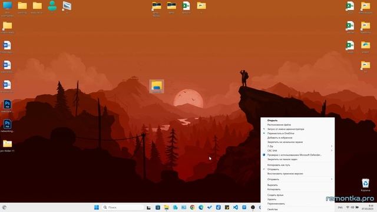The image size is (377, 212).
Task: Expand the 7-Zip submenu arrow
Action: [332, 146]
